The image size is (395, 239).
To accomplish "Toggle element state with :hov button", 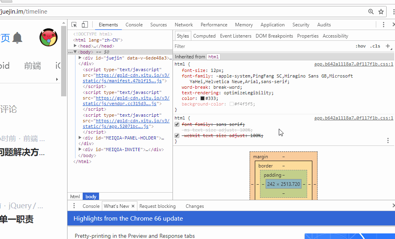I will pyautogui.click(x=360, y=46).
